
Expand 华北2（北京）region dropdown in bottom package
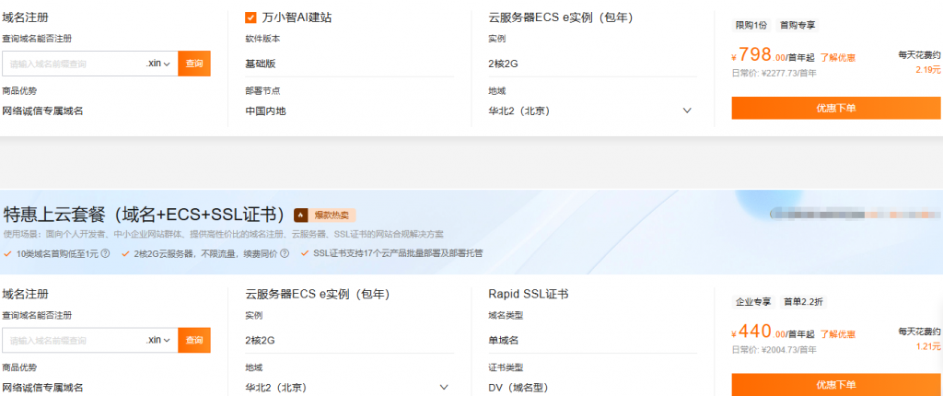(x=444, y=388)
